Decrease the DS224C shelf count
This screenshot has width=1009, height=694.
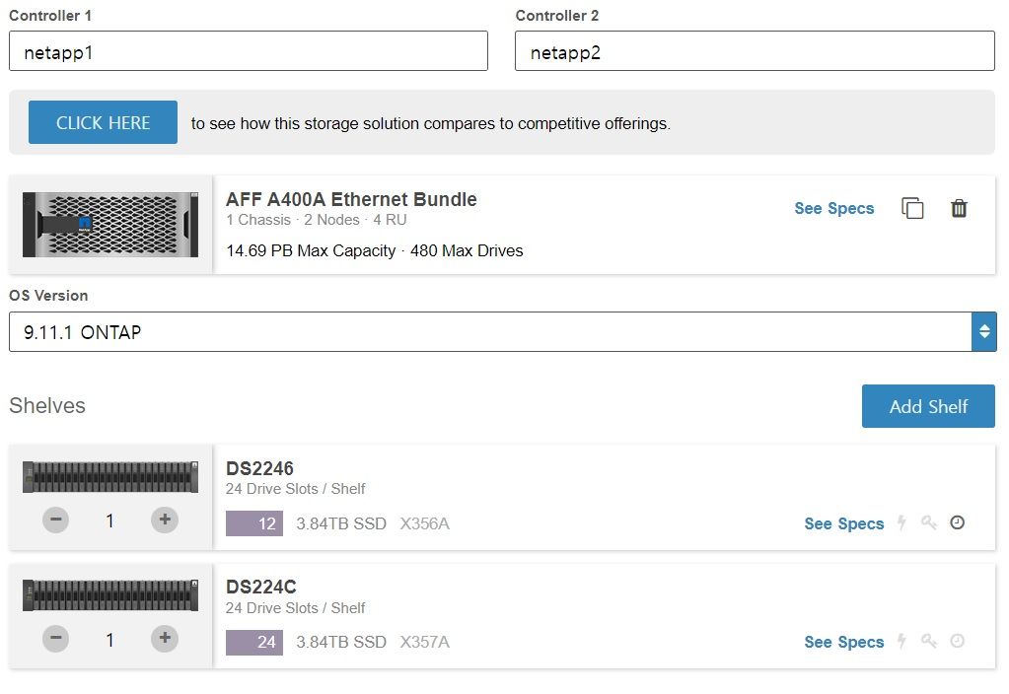55,638
